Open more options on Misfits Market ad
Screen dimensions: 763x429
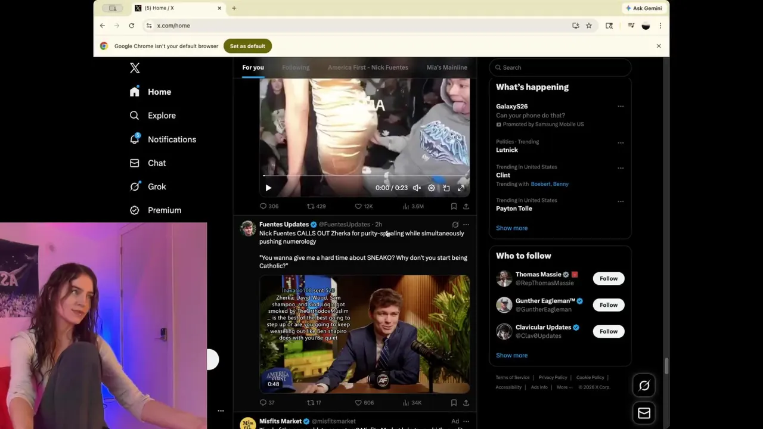click(x=466, y=421)
